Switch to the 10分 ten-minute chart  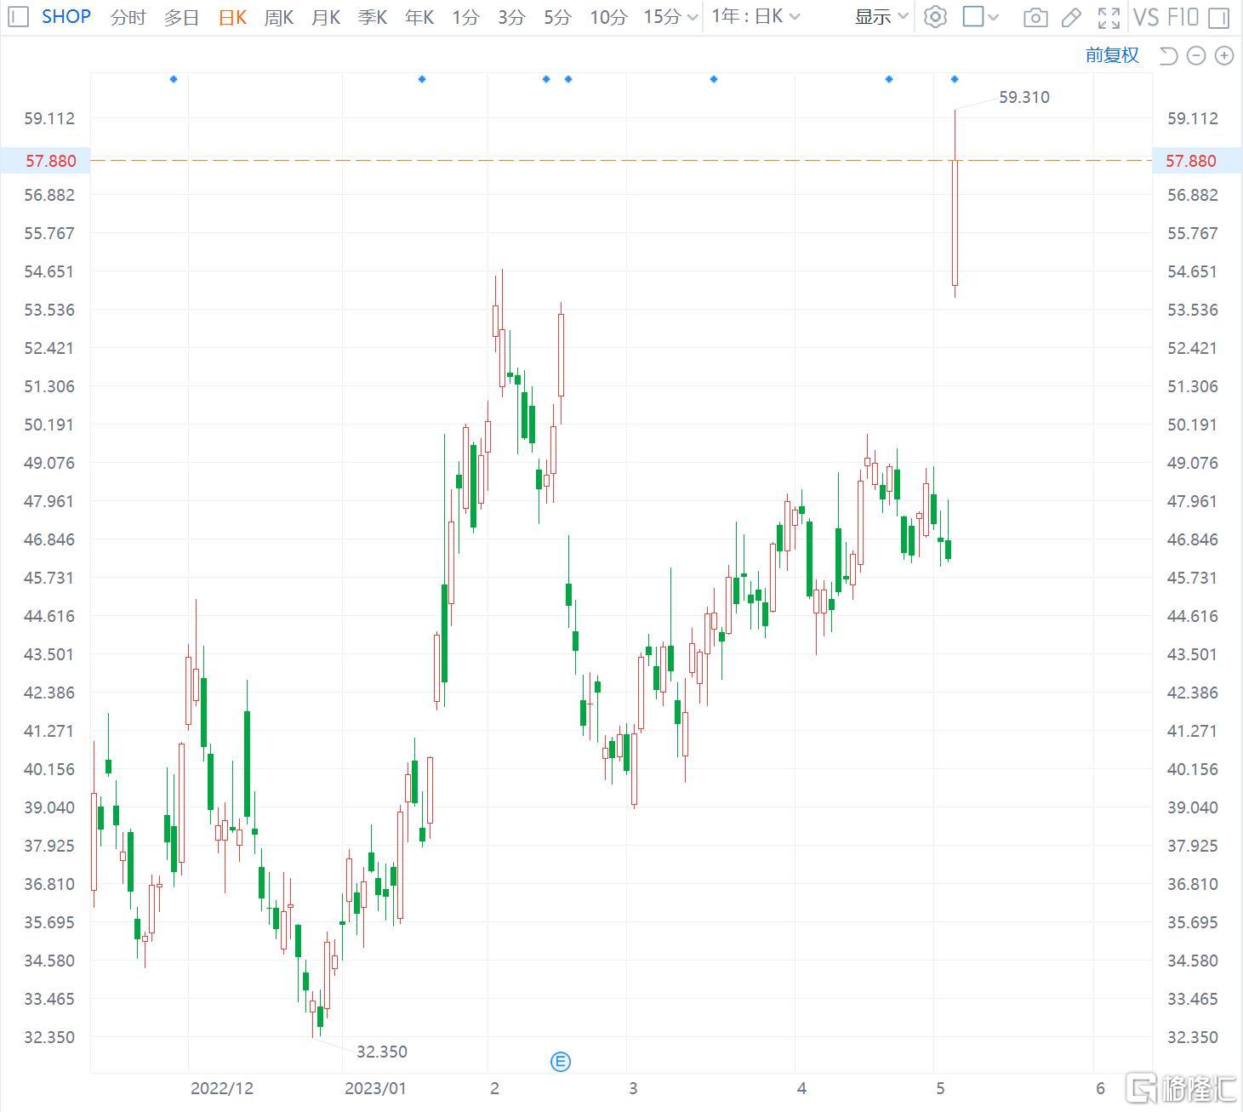coord(608,17)
